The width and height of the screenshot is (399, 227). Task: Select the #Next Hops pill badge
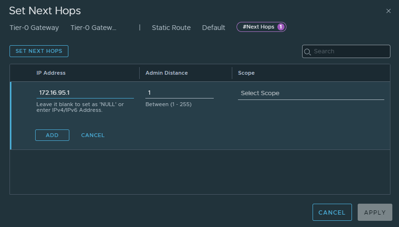point(259,27)
